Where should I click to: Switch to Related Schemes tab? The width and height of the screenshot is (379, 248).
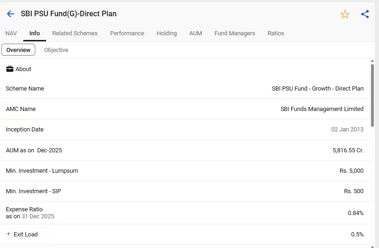point(75,33)
